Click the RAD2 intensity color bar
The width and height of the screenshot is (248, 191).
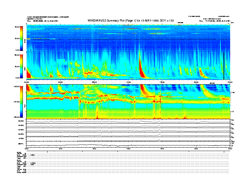point(21,38)
